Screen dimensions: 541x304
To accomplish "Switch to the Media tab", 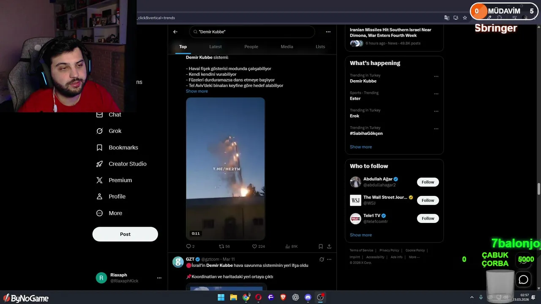I will click(287, 46).
